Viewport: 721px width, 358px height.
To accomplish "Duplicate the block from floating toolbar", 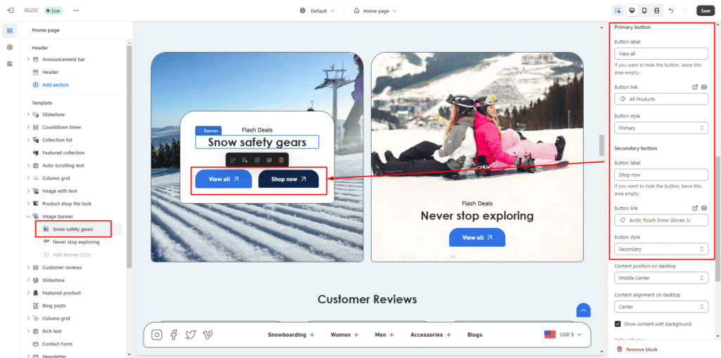I will click(x=257, y=160).
